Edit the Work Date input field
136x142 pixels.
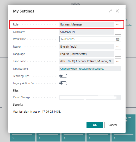(x=88, y=39)
